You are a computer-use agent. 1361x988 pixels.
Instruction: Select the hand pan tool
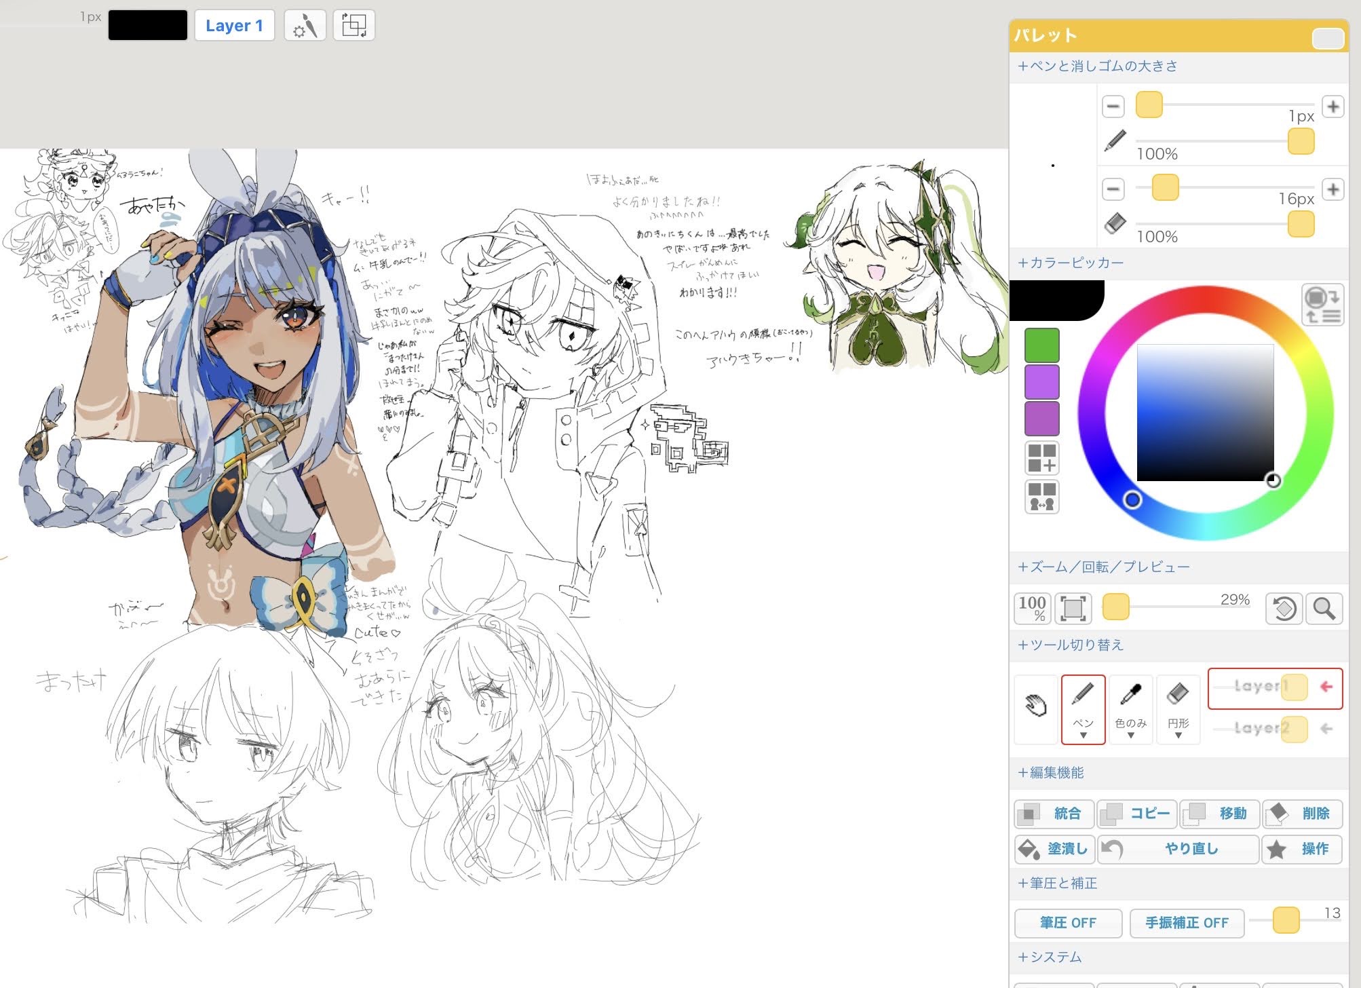(x=1036, y=708)
